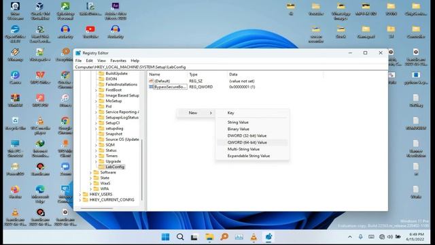The height and width of the screenshot is (245, 435).
Task: Open the Favorites menu
Action: tap(118, 61)
